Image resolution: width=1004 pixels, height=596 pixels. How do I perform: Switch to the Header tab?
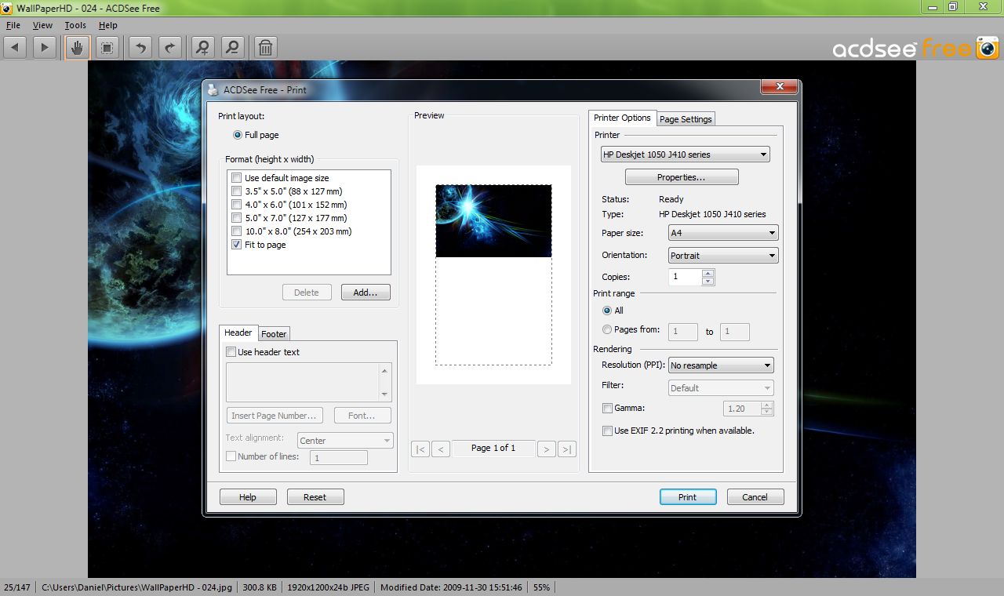238,333
